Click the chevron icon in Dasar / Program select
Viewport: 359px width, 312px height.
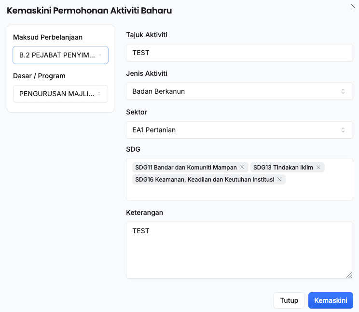point(99,94)
